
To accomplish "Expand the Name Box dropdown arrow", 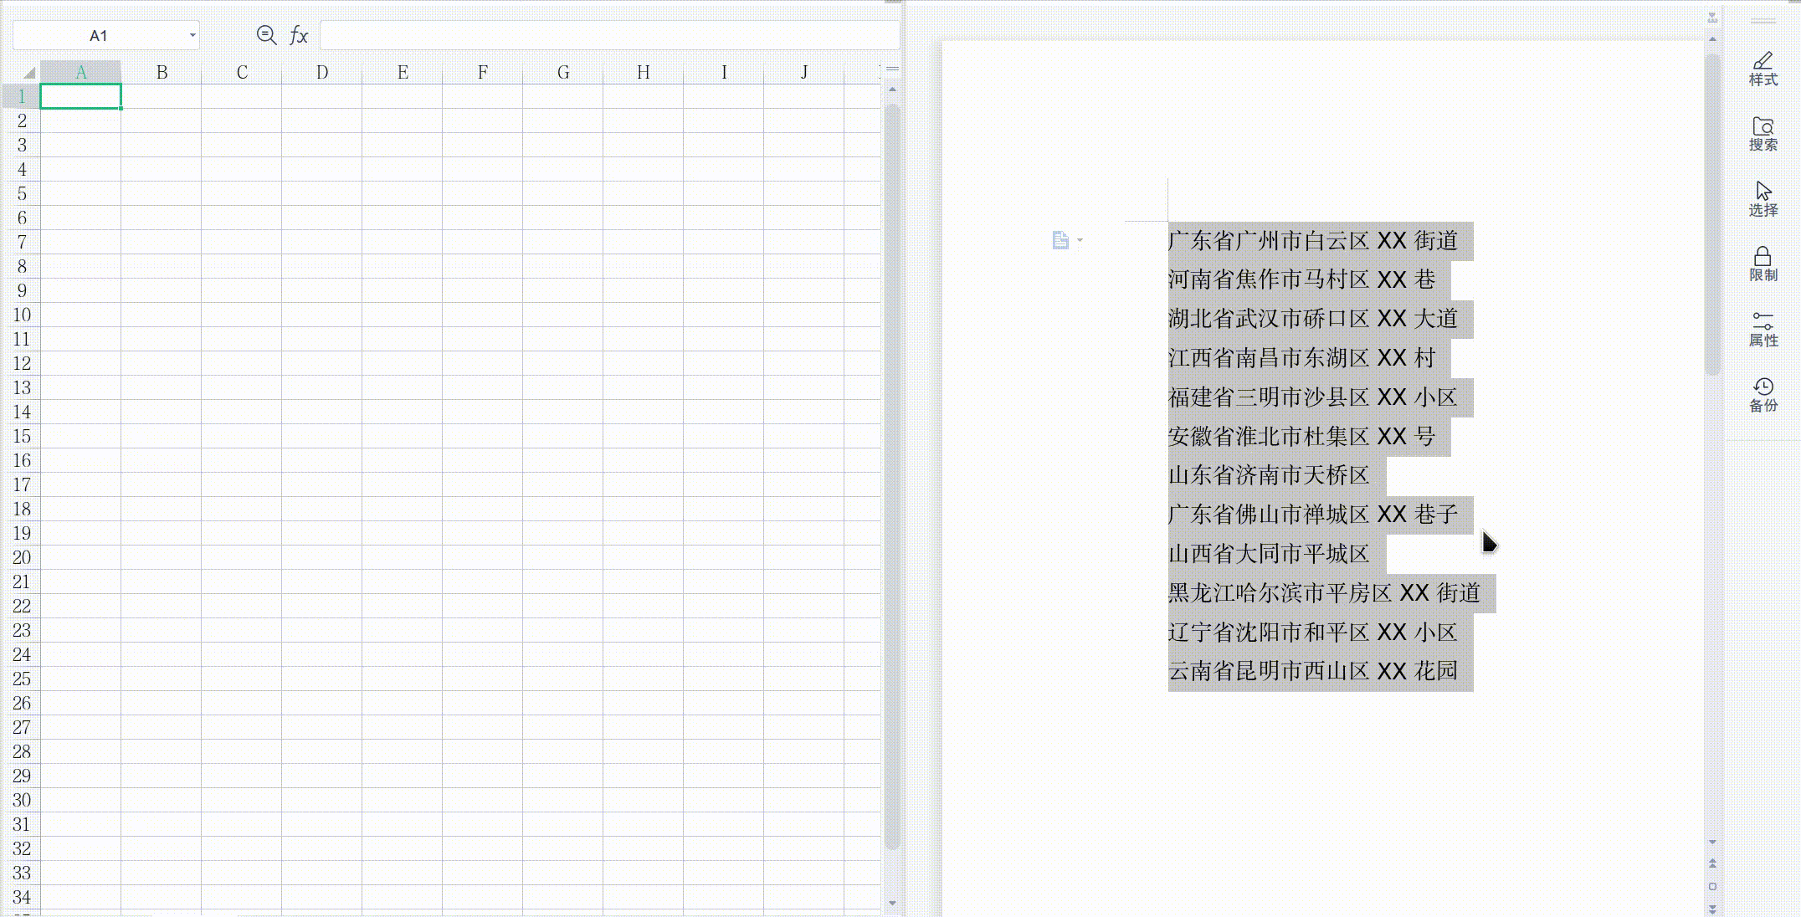I will [x=192, y=35].
